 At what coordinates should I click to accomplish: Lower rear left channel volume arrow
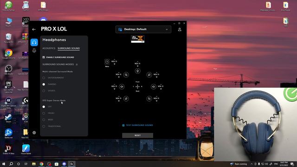pyautogui.click(x=119, y=101)
